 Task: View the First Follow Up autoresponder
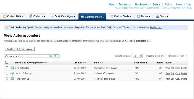click(168, 68)
